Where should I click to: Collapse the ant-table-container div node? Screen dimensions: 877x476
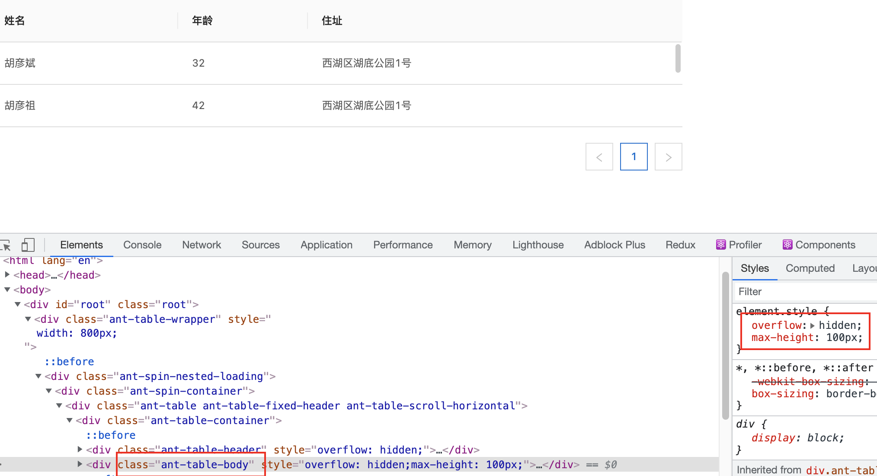[x=70, y=420]
